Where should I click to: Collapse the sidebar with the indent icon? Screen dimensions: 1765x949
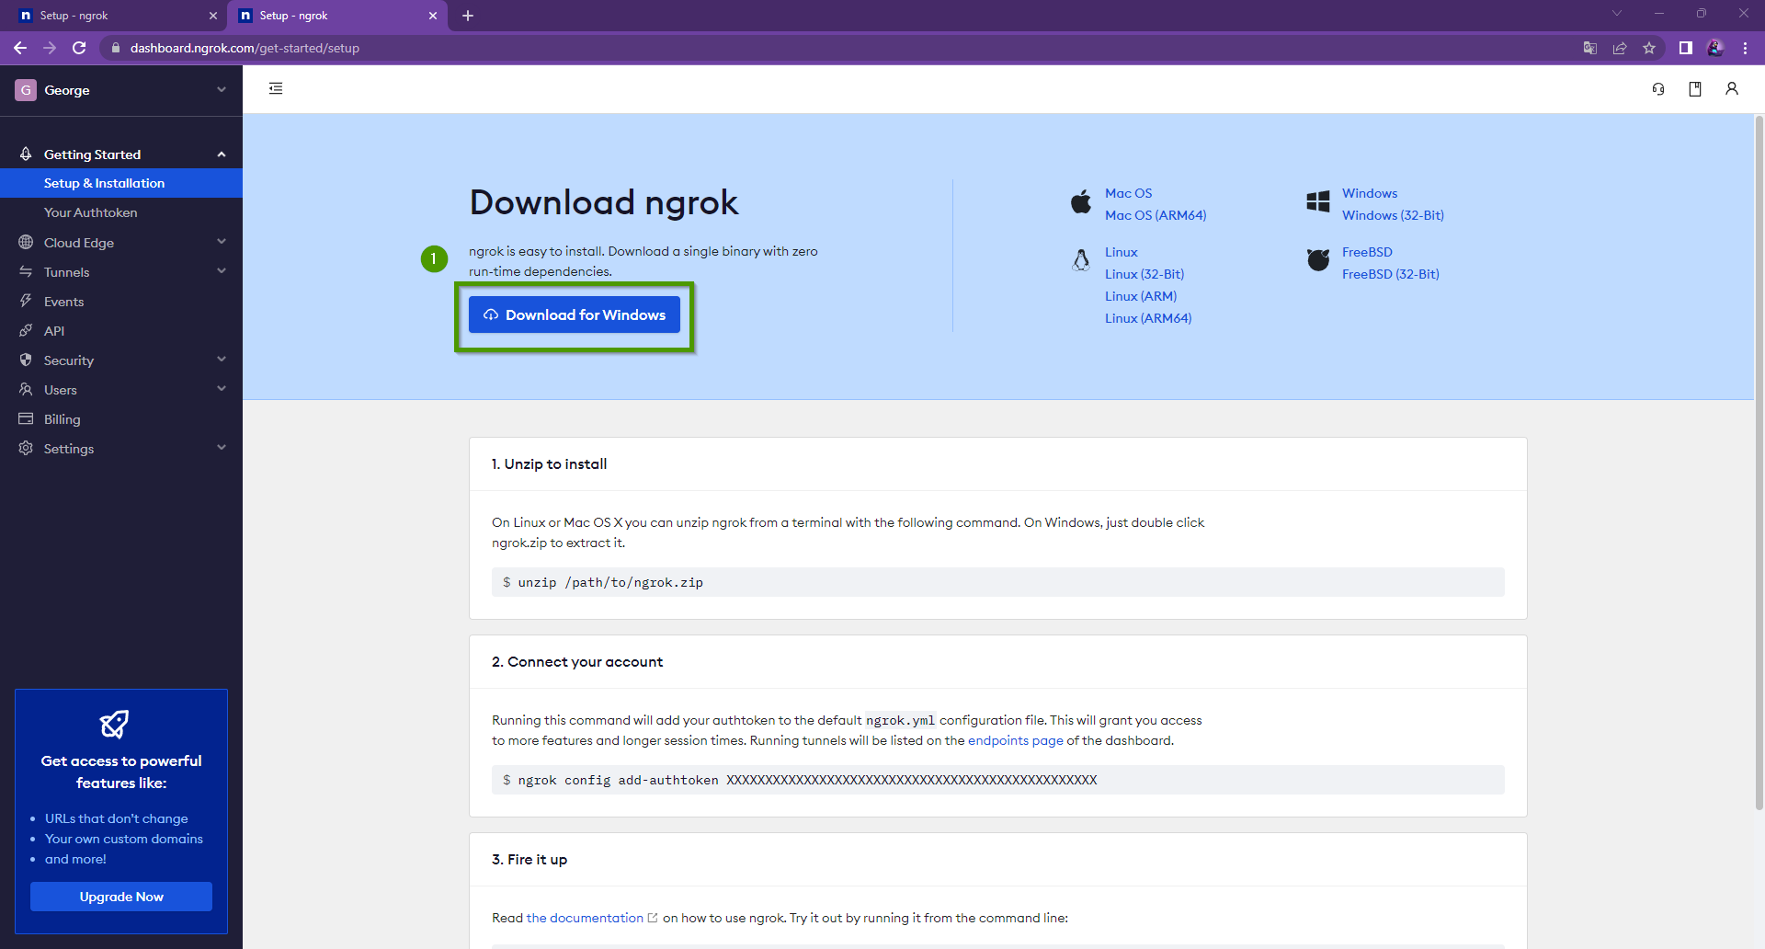[276, 87]
